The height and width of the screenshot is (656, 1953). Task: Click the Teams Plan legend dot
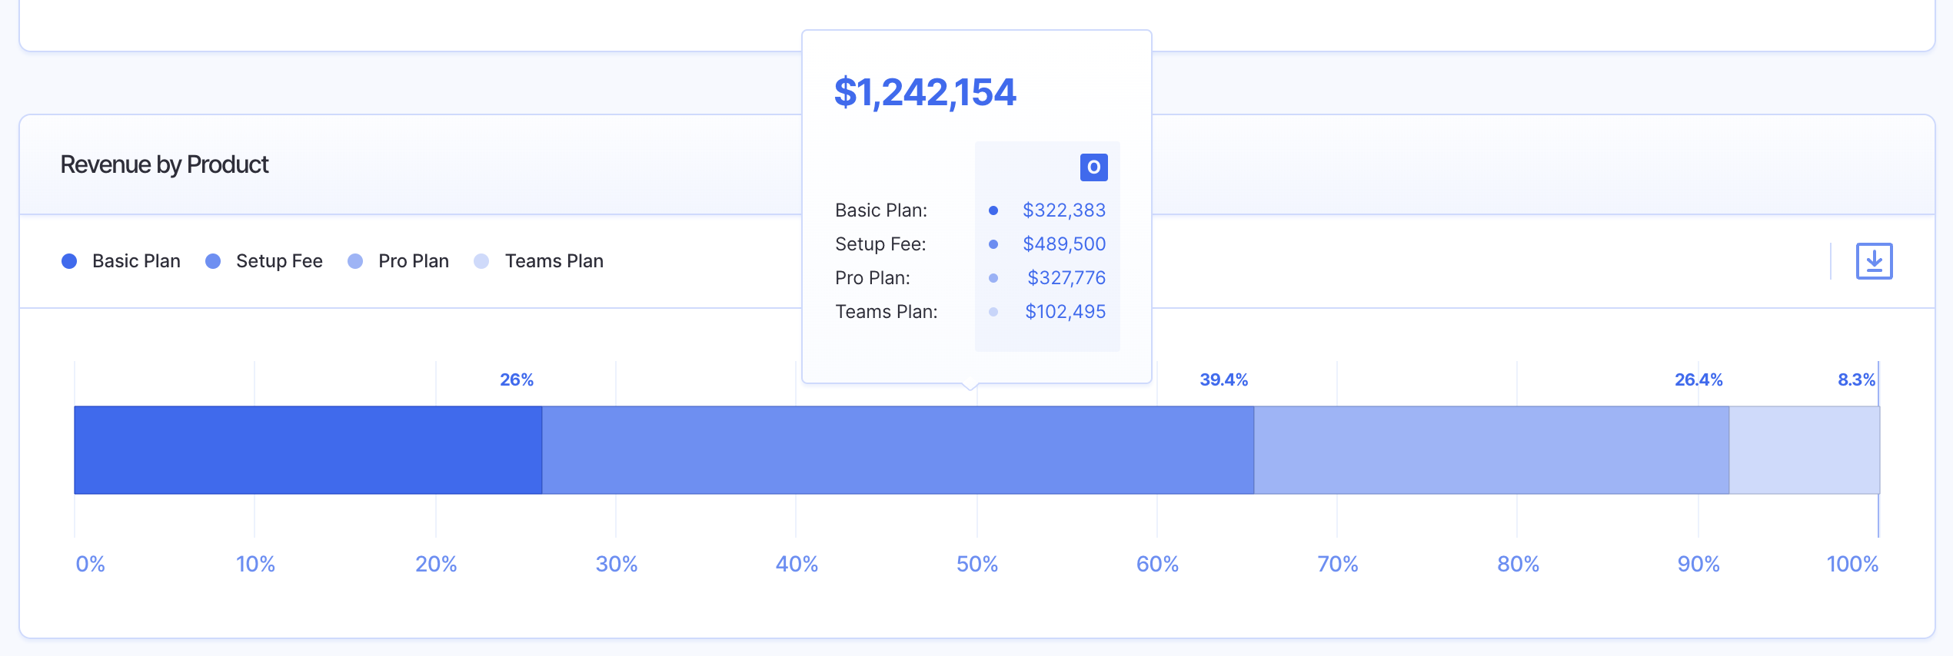pyautogui.click(x=481, y=261)
